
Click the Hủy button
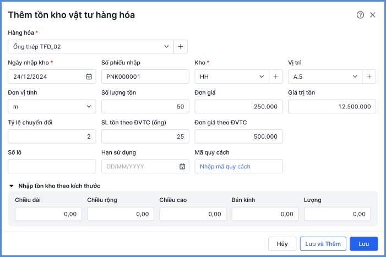click(282, 244)
